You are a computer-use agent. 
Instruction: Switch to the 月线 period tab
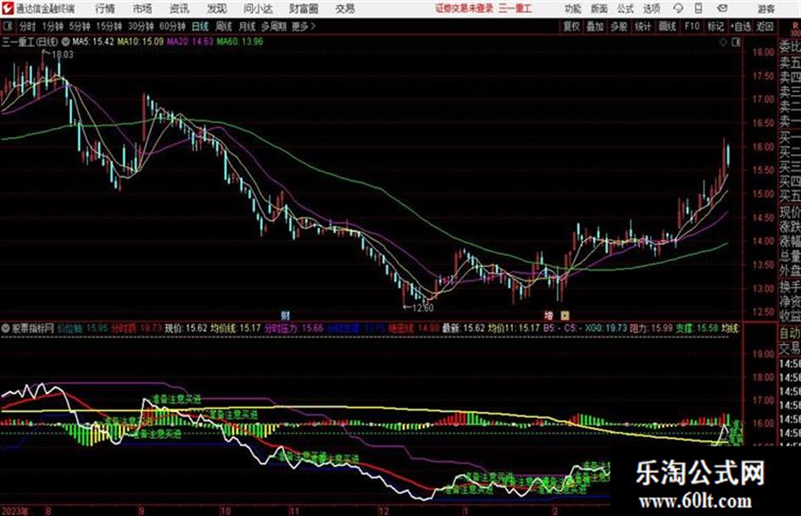coord(247,26)
